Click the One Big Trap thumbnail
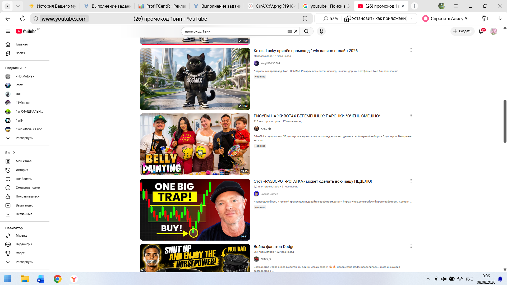 [x=195, y=210]
